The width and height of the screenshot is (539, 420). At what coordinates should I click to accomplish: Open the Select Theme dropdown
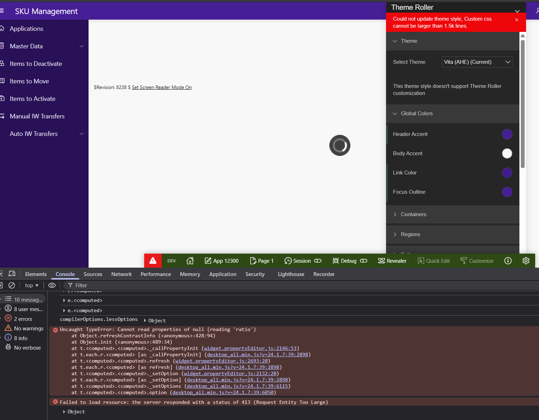(x=477, y=62)
